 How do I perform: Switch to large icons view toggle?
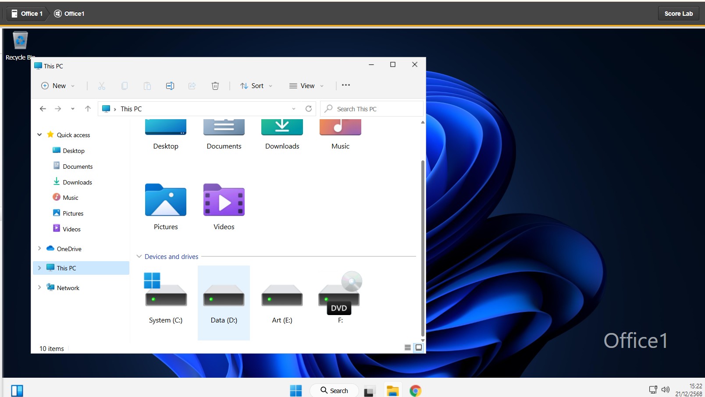(x=419, y=347)
